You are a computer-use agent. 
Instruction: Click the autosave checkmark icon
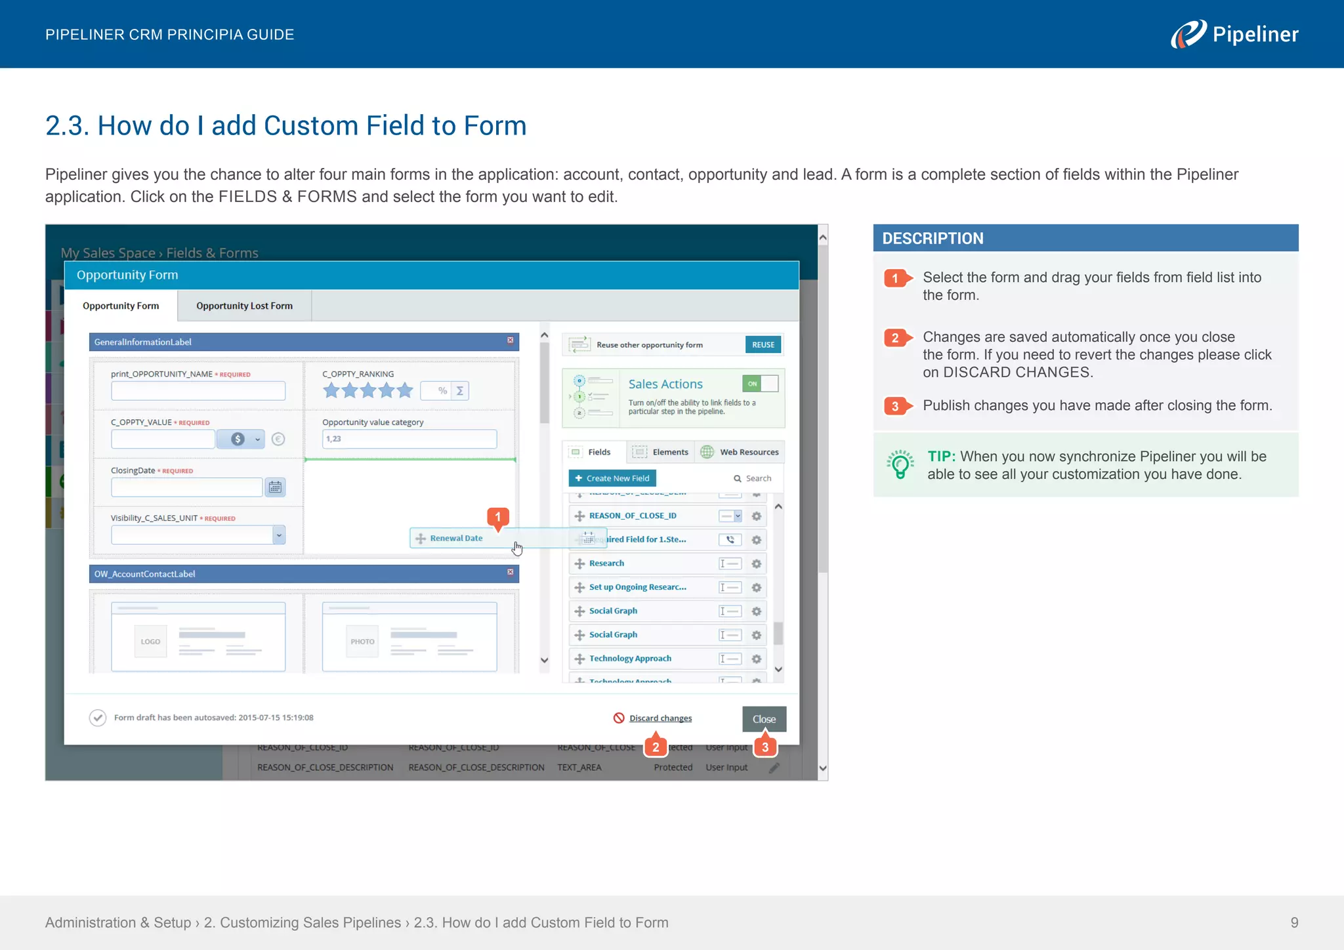pyautogui.click(x=98, y=718)
